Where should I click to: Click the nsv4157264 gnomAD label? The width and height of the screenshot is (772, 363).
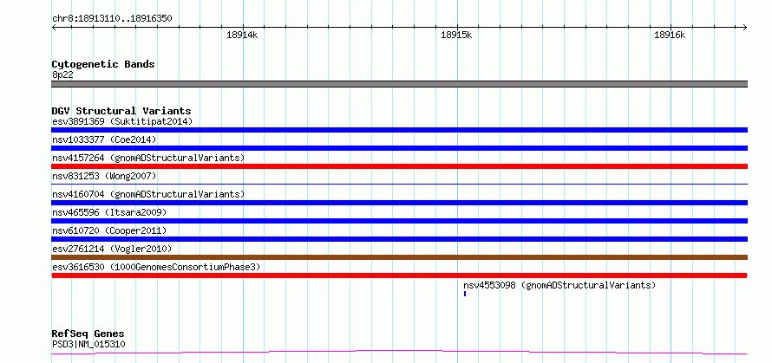click(x=148, y=158)
